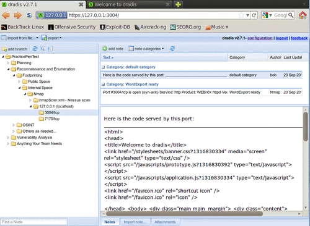Open the configuration link
The width and height of the screenshot is (310, 226).
click(260, 38)
